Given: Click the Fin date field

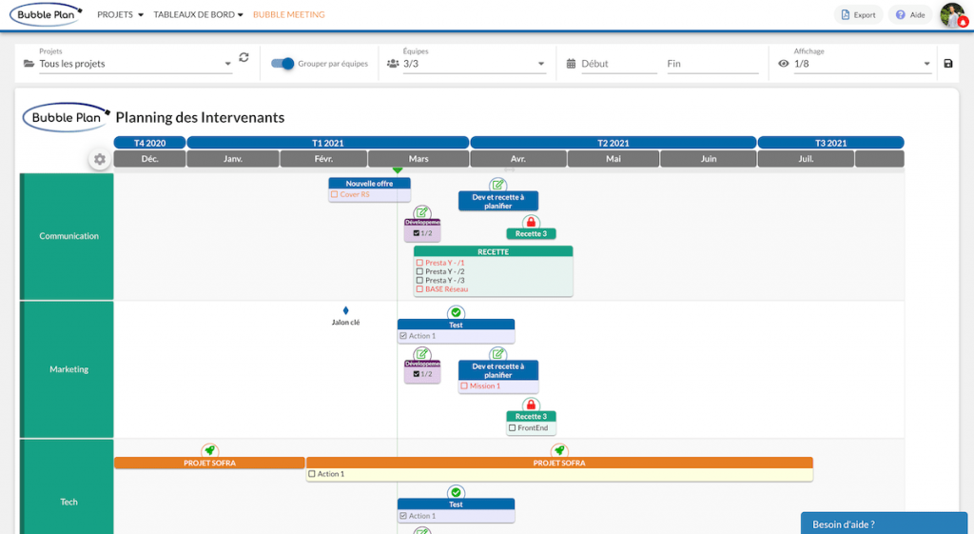Looking at the screenshot, I should (712, 64).
